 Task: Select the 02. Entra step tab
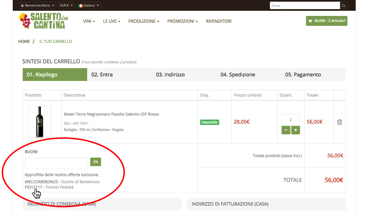(x=119, y=75)
